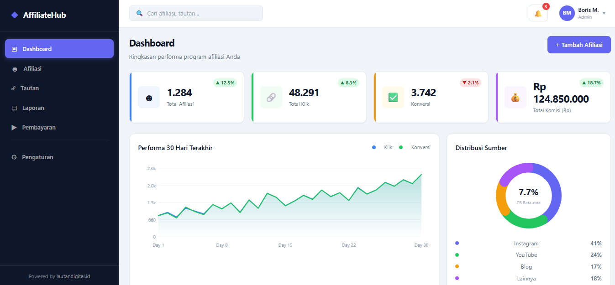
Task: Click the Day 22 axis label
Action: pyautogui.click(x=349, y=245)
